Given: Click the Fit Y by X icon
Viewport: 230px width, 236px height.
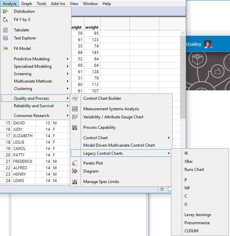Looking at the screenshot, I should (5, 19).
